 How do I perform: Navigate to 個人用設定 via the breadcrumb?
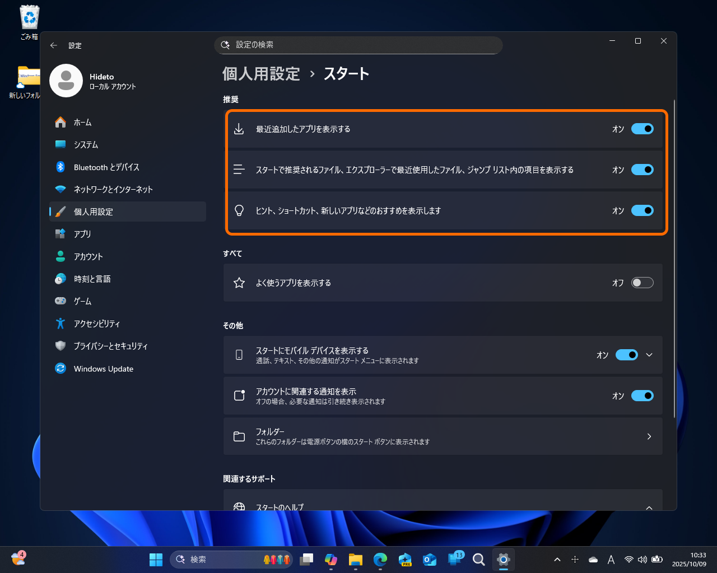pos(261,73)
